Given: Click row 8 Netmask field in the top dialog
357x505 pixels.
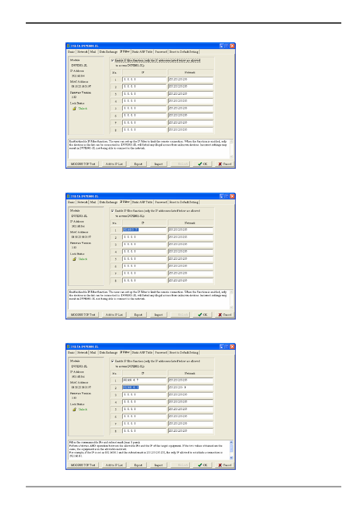Looking at the screenshot, I should (x=190, y=130).
